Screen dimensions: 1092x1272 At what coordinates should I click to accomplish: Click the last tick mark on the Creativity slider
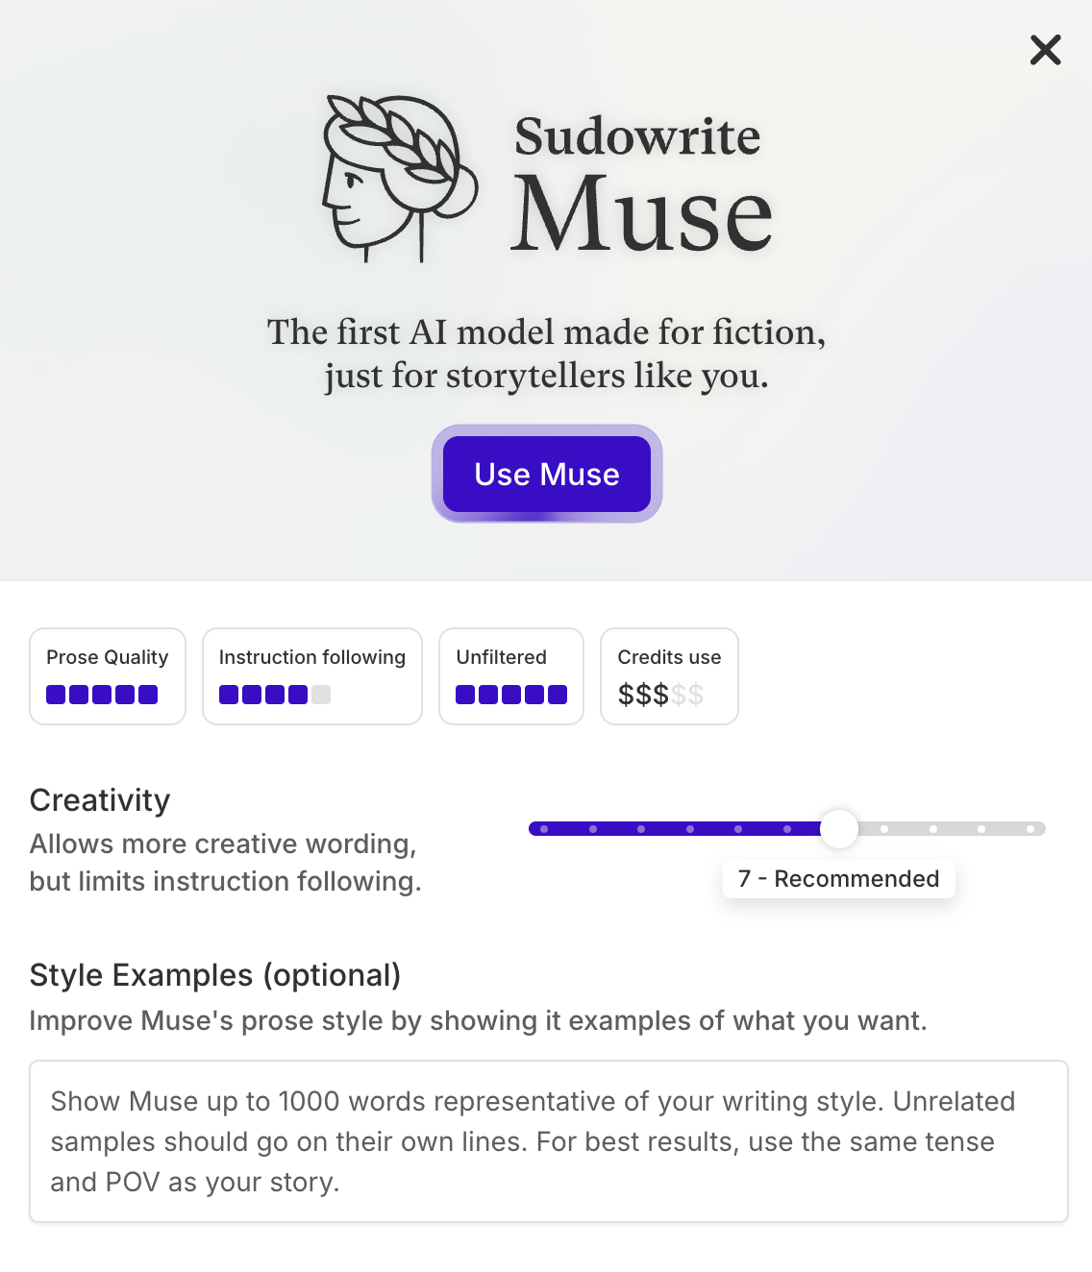point(1030,827)
